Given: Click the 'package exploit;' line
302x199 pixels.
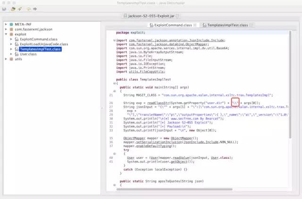Looking at the screenshot, I should pos(131,33).
